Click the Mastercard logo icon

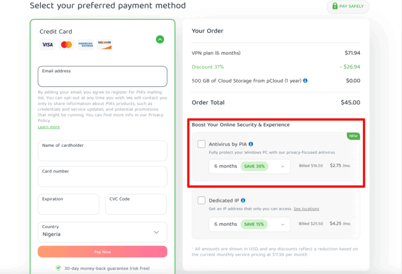(66, 45)
